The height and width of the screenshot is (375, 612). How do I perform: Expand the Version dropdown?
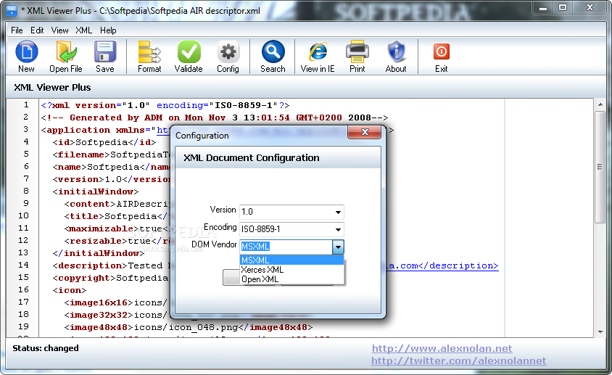(338, 212)
